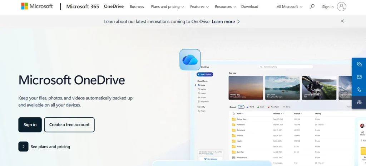Click the Sharing column header
This screenshot has width=366, height=166.
pos(318,114)
